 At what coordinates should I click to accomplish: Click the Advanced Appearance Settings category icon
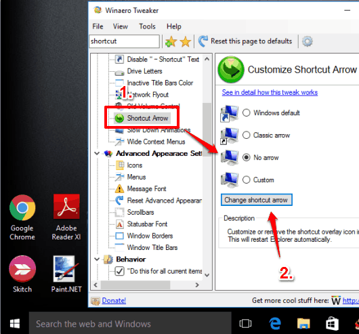[x=108, y=153]
